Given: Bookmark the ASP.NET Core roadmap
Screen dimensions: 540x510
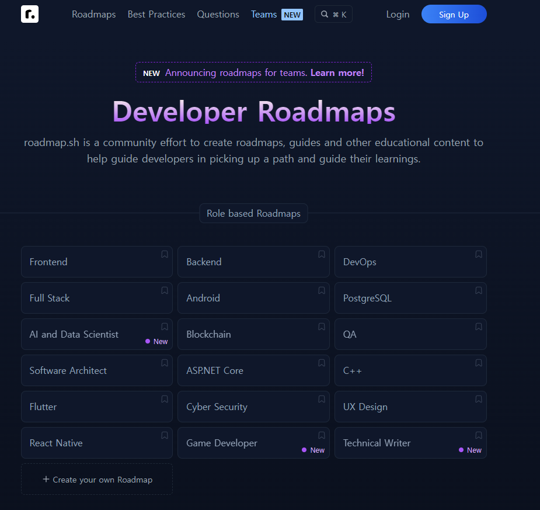Looking at the screenshot, I should (x=322, y=363).
